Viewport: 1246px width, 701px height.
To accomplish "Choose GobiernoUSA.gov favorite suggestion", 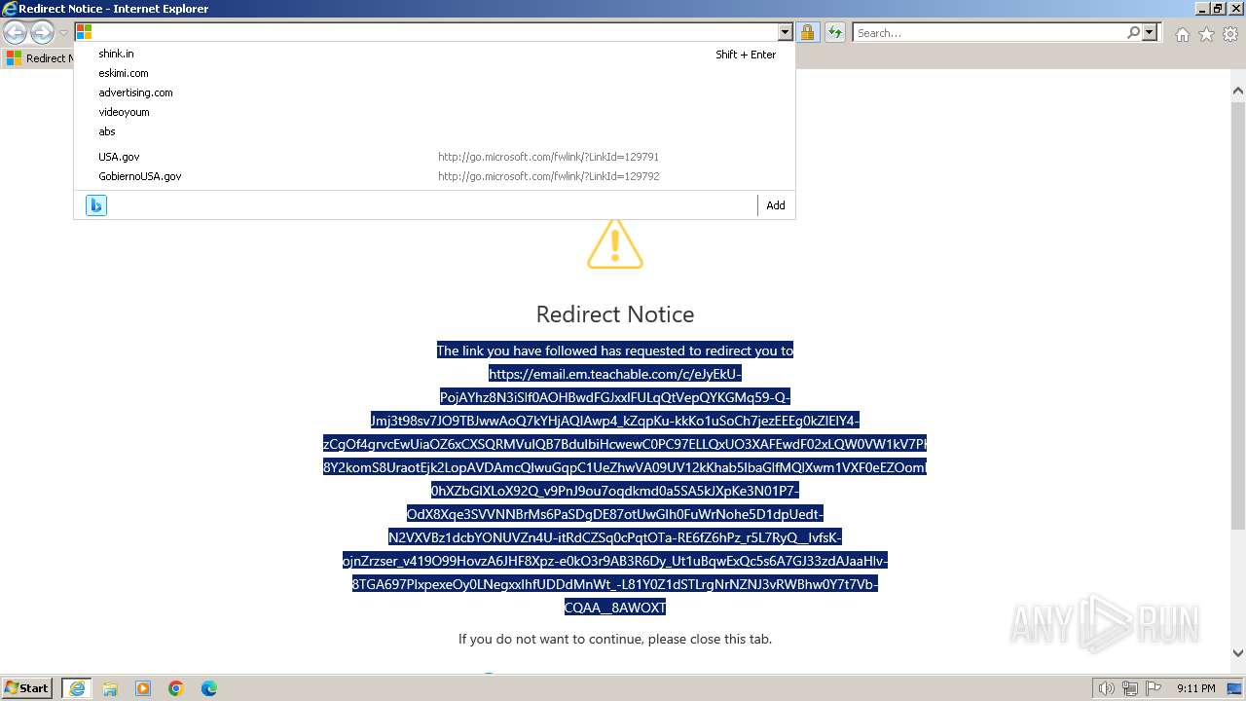I will point(435,176).
